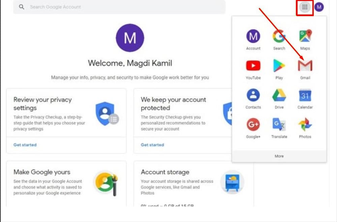Collapse the Google apps grid launcher
The height and width of the screenshot is (222, 337).
[305, 7]
